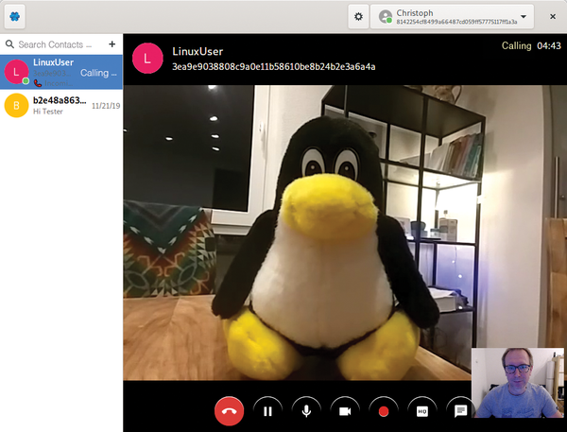Click the 11/21/19 date label
567x432 pixels.
[106, 106]
